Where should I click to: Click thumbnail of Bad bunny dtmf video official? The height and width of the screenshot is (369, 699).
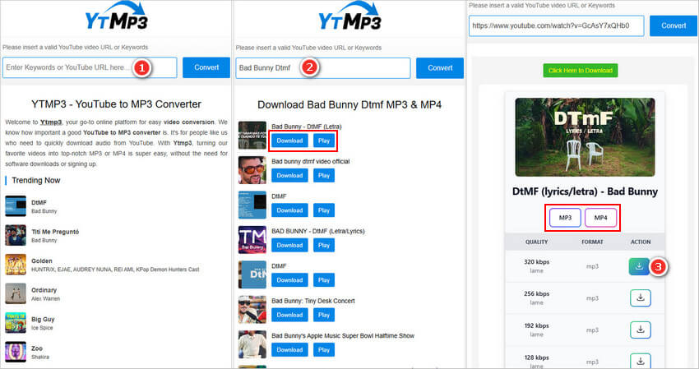252,170
